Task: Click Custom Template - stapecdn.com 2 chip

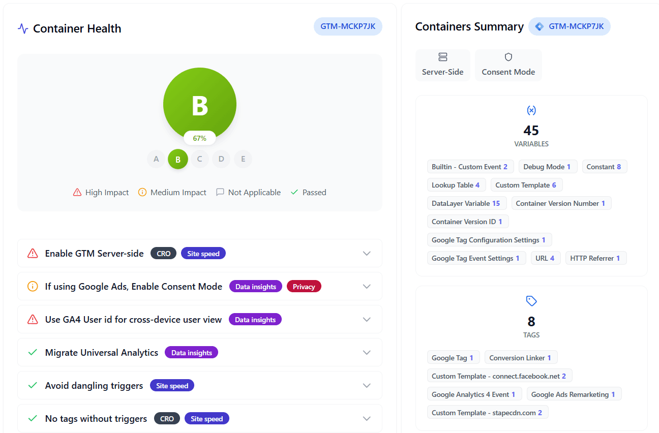Action: (488, 413)
